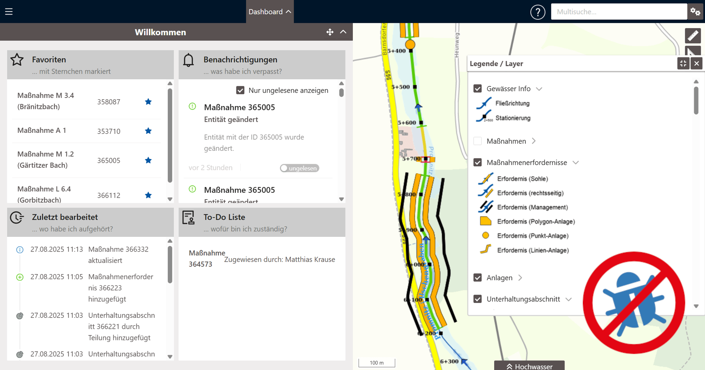Click Erfordernis (Polygon-Anlage) orange swatch
The width and height of the screenshot is (705, 370).
(485, 221)
